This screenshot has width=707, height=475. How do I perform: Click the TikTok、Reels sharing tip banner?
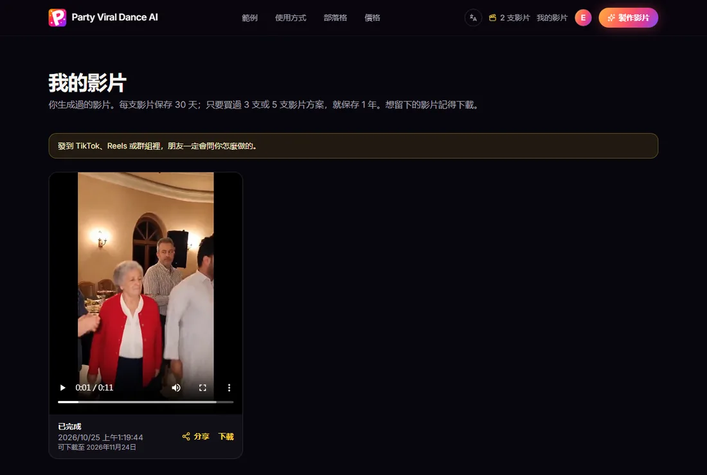point(353,146)
